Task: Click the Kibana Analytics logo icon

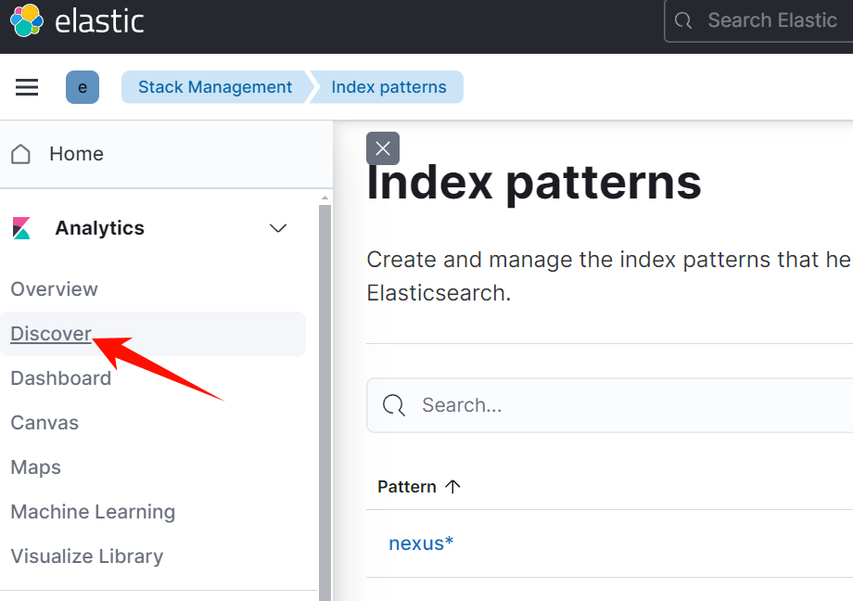Action: (21, 228)
